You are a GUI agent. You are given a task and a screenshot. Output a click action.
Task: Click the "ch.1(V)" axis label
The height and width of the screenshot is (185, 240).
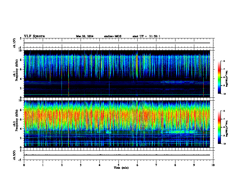(x=15, y=43)
